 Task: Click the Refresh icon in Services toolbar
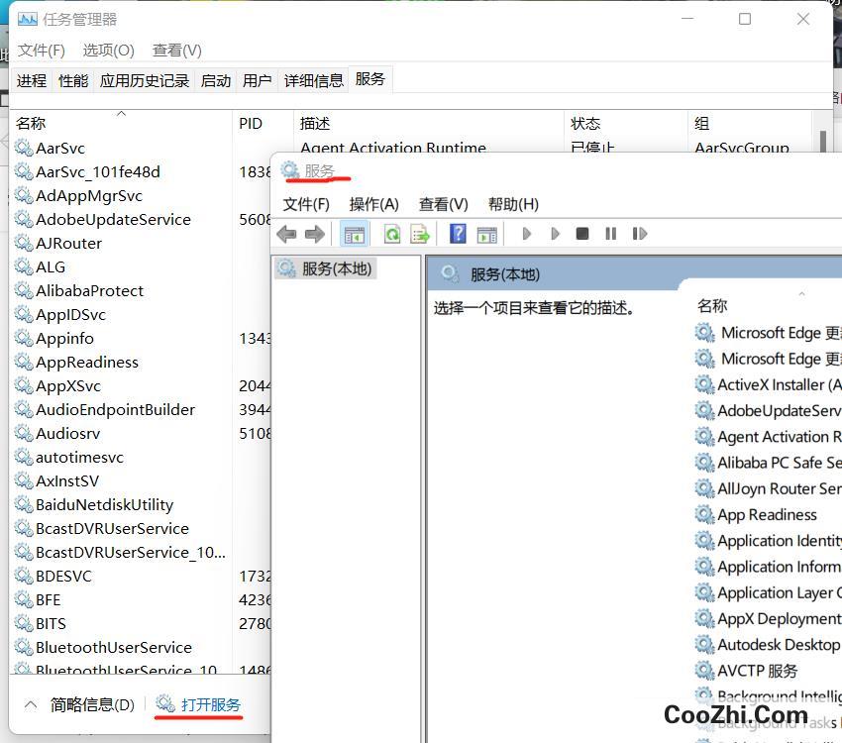pyautogui.click(x=392, y=234)
